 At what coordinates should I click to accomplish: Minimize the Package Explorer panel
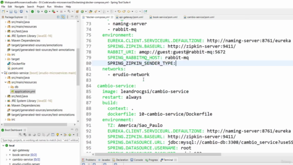72,17
